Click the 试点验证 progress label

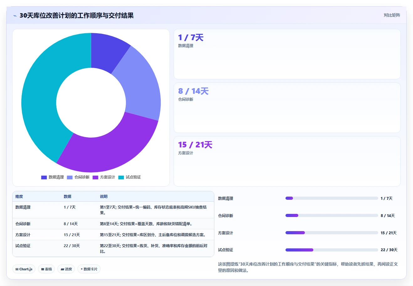point(226,250)
